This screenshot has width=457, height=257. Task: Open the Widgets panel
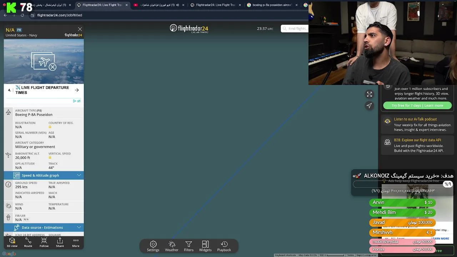(205, 246)
